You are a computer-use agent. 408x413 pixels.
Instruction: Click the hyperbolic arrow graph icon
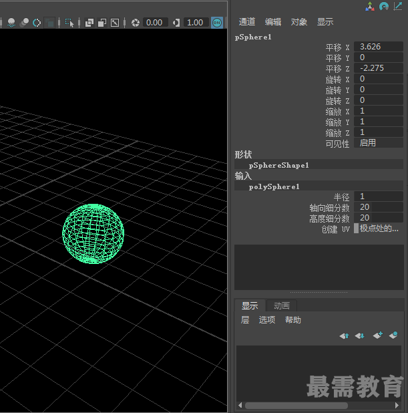pos(398,6)
